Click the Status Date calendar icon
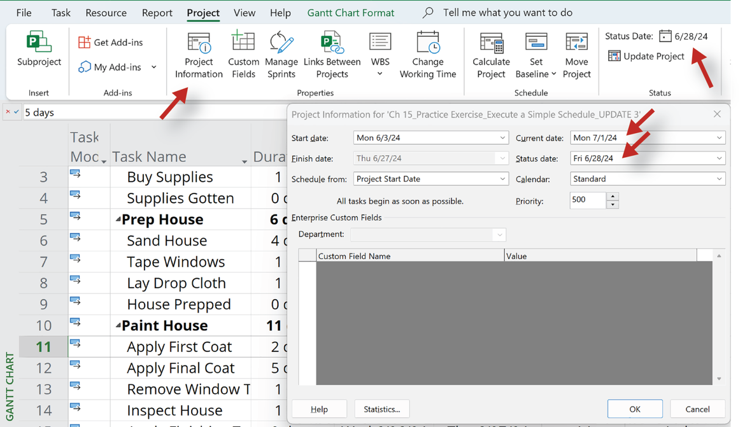Image resolution: width=745 pixels, height=427 pixels. [665, 36]
